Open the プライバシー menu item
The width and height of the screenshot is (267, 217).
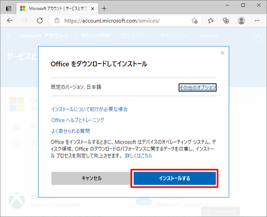135,35
